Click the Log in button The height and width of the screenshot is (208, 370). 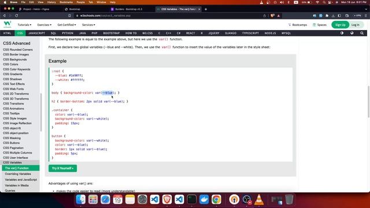[x=356, y=25]
